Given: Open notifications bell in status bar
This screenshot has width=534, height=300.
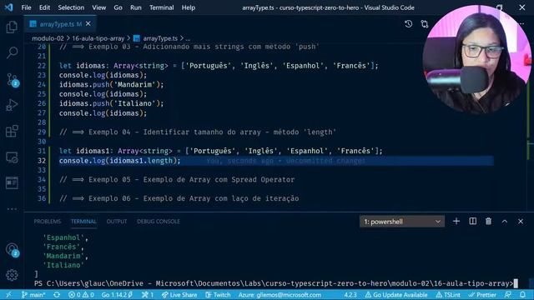Looking at the screenshot, I should click(523, 295).
